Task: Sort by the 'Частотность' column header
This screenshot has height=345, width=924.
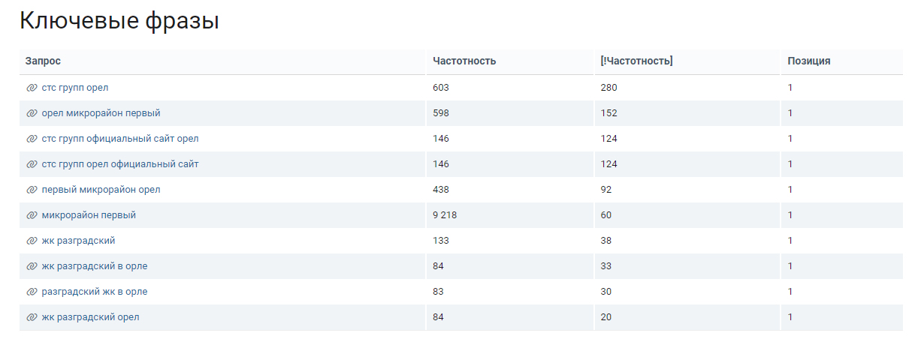Action: pyautogui.click(x=464, y=61)
